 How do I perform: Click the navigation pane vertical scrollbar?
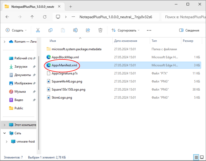(x=39, y=103)
